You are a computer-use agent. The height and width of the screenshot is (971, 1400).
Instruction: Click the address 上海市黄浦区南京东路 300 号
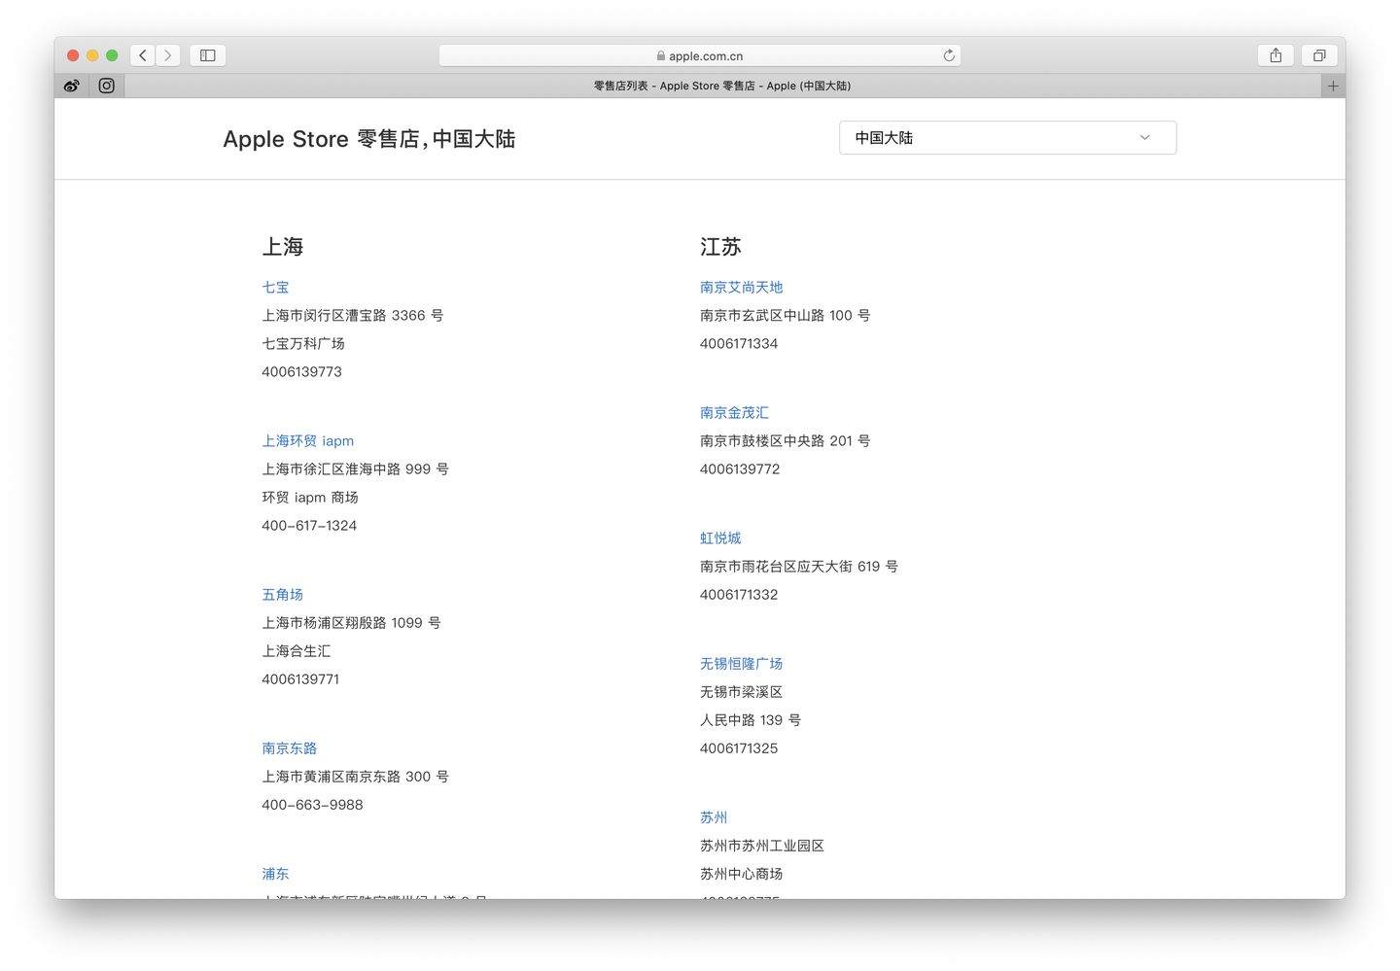(355, 777)
